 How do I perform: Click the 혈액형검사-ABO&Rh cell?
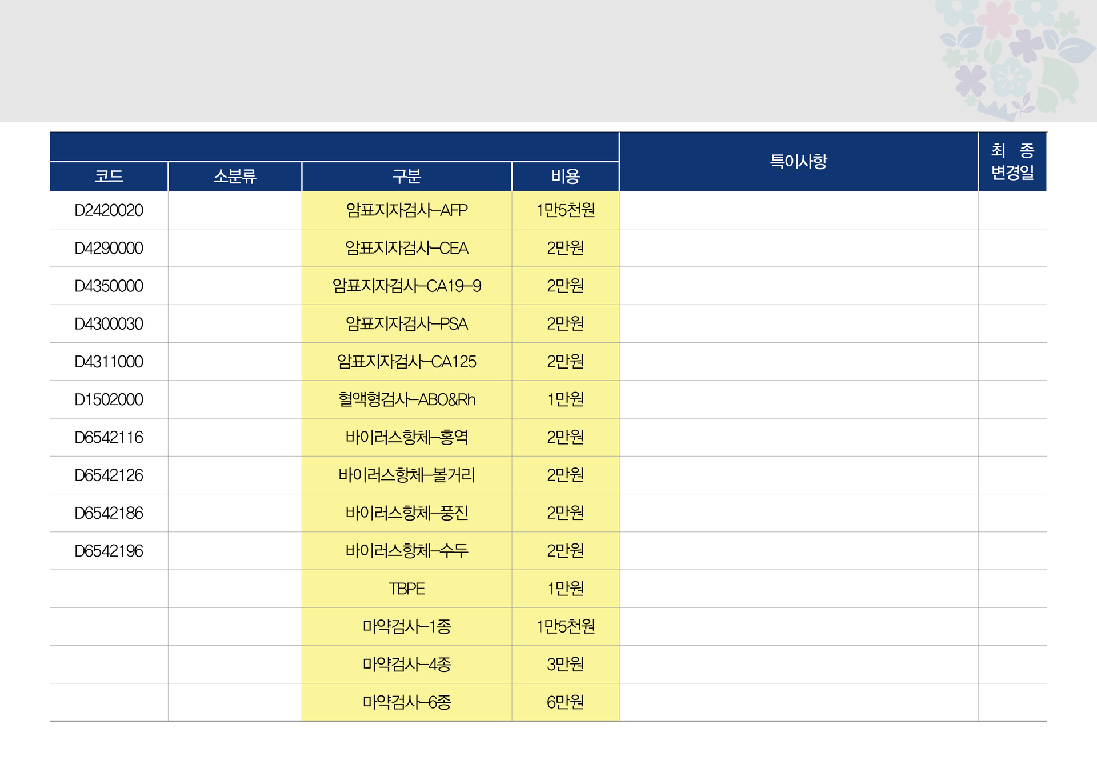[407, 399]
